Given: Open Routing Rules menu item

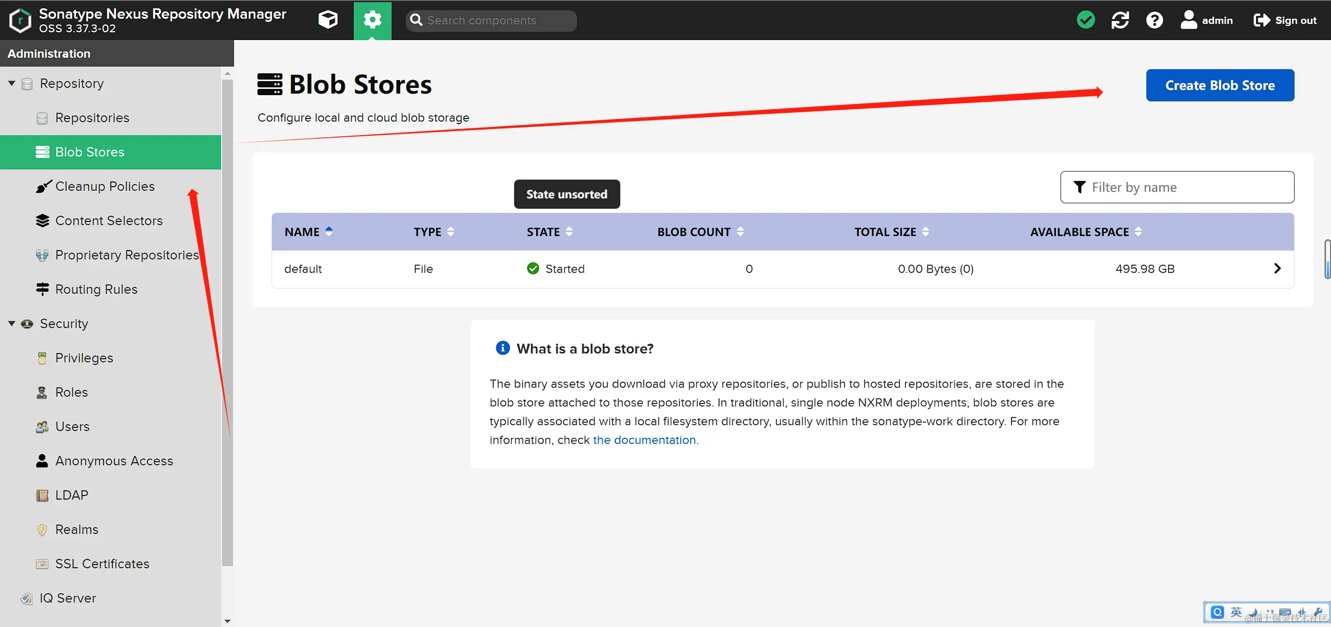Looking at the screenshot, I should point(96,289).
